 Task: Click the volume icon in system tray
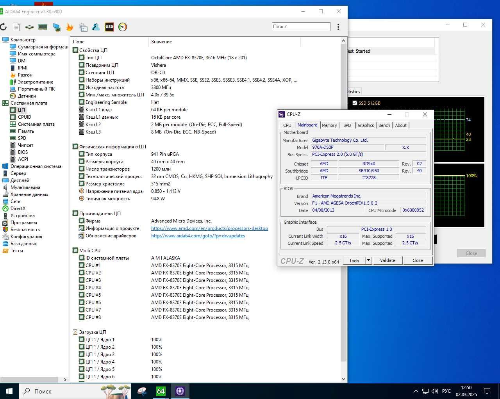coord(434,391)
